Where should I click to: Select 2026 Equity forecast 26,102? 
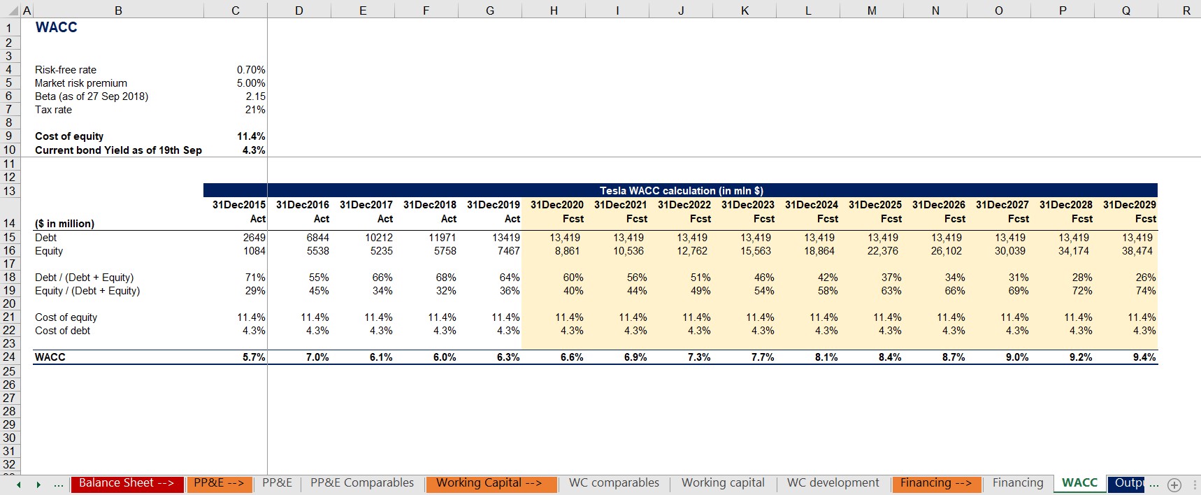click(946, 251)
